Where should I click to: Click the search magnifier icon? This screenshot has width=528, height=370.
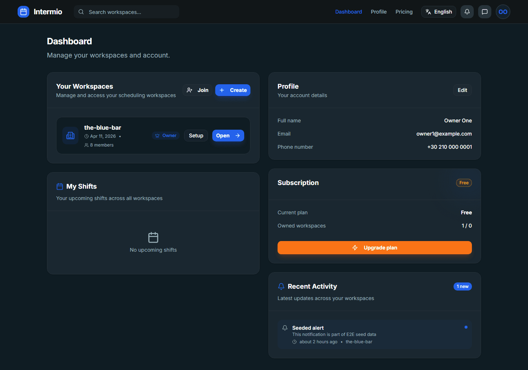tap(81, 12)
